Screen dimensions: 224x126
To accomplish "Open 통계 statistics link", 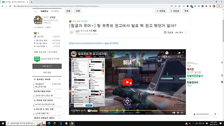I will 48,27.
